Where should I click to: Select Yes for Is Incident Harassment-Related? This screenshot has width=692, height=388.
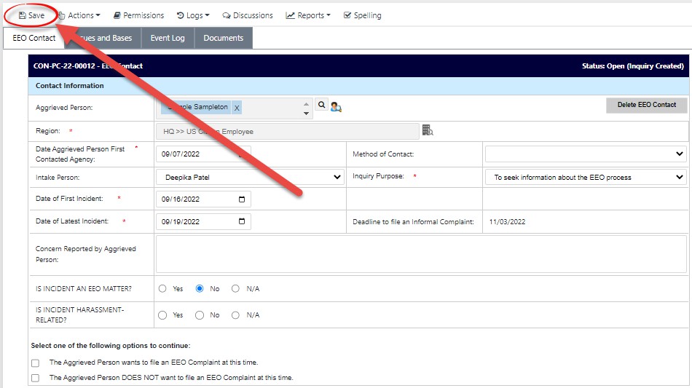(162, 314)
